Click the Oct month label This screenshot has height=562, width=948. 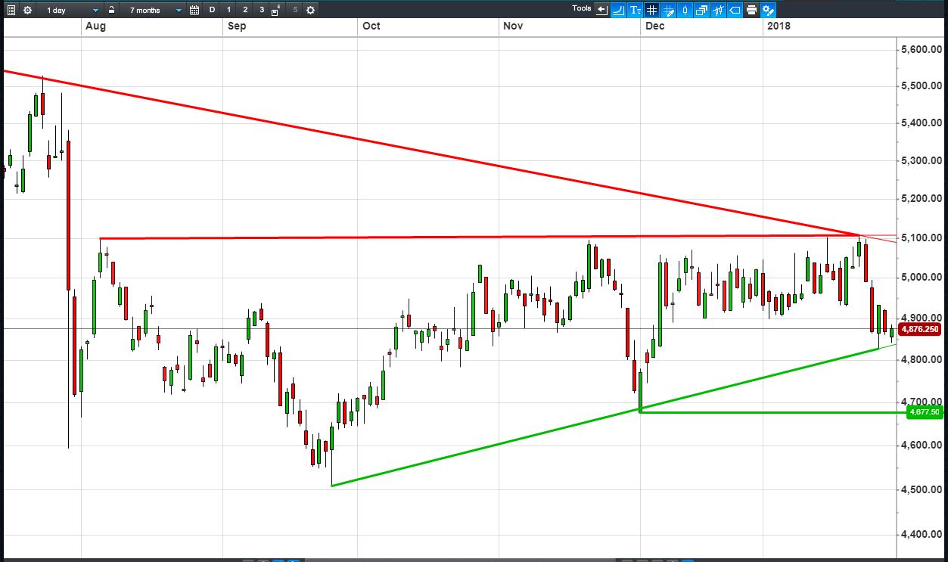(x=371, y=26)
